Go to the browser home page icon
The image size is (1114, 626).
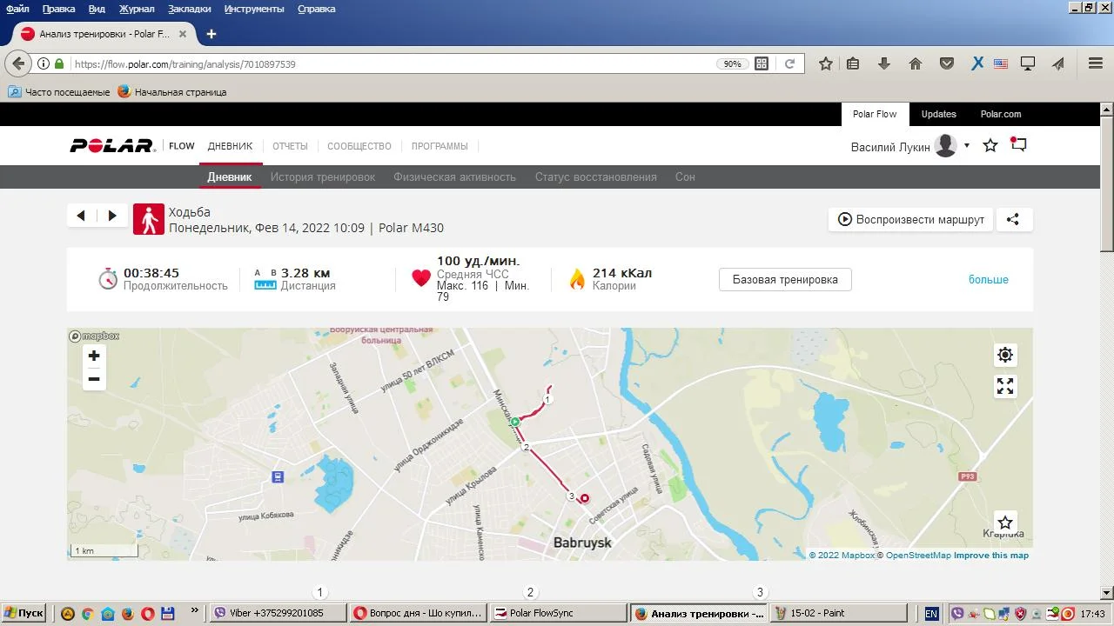coord(916,63)
